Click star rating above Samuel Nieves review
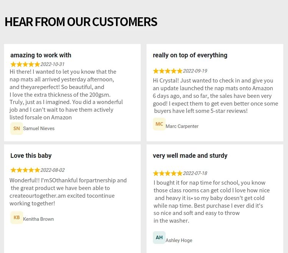 tap(25, 64)
